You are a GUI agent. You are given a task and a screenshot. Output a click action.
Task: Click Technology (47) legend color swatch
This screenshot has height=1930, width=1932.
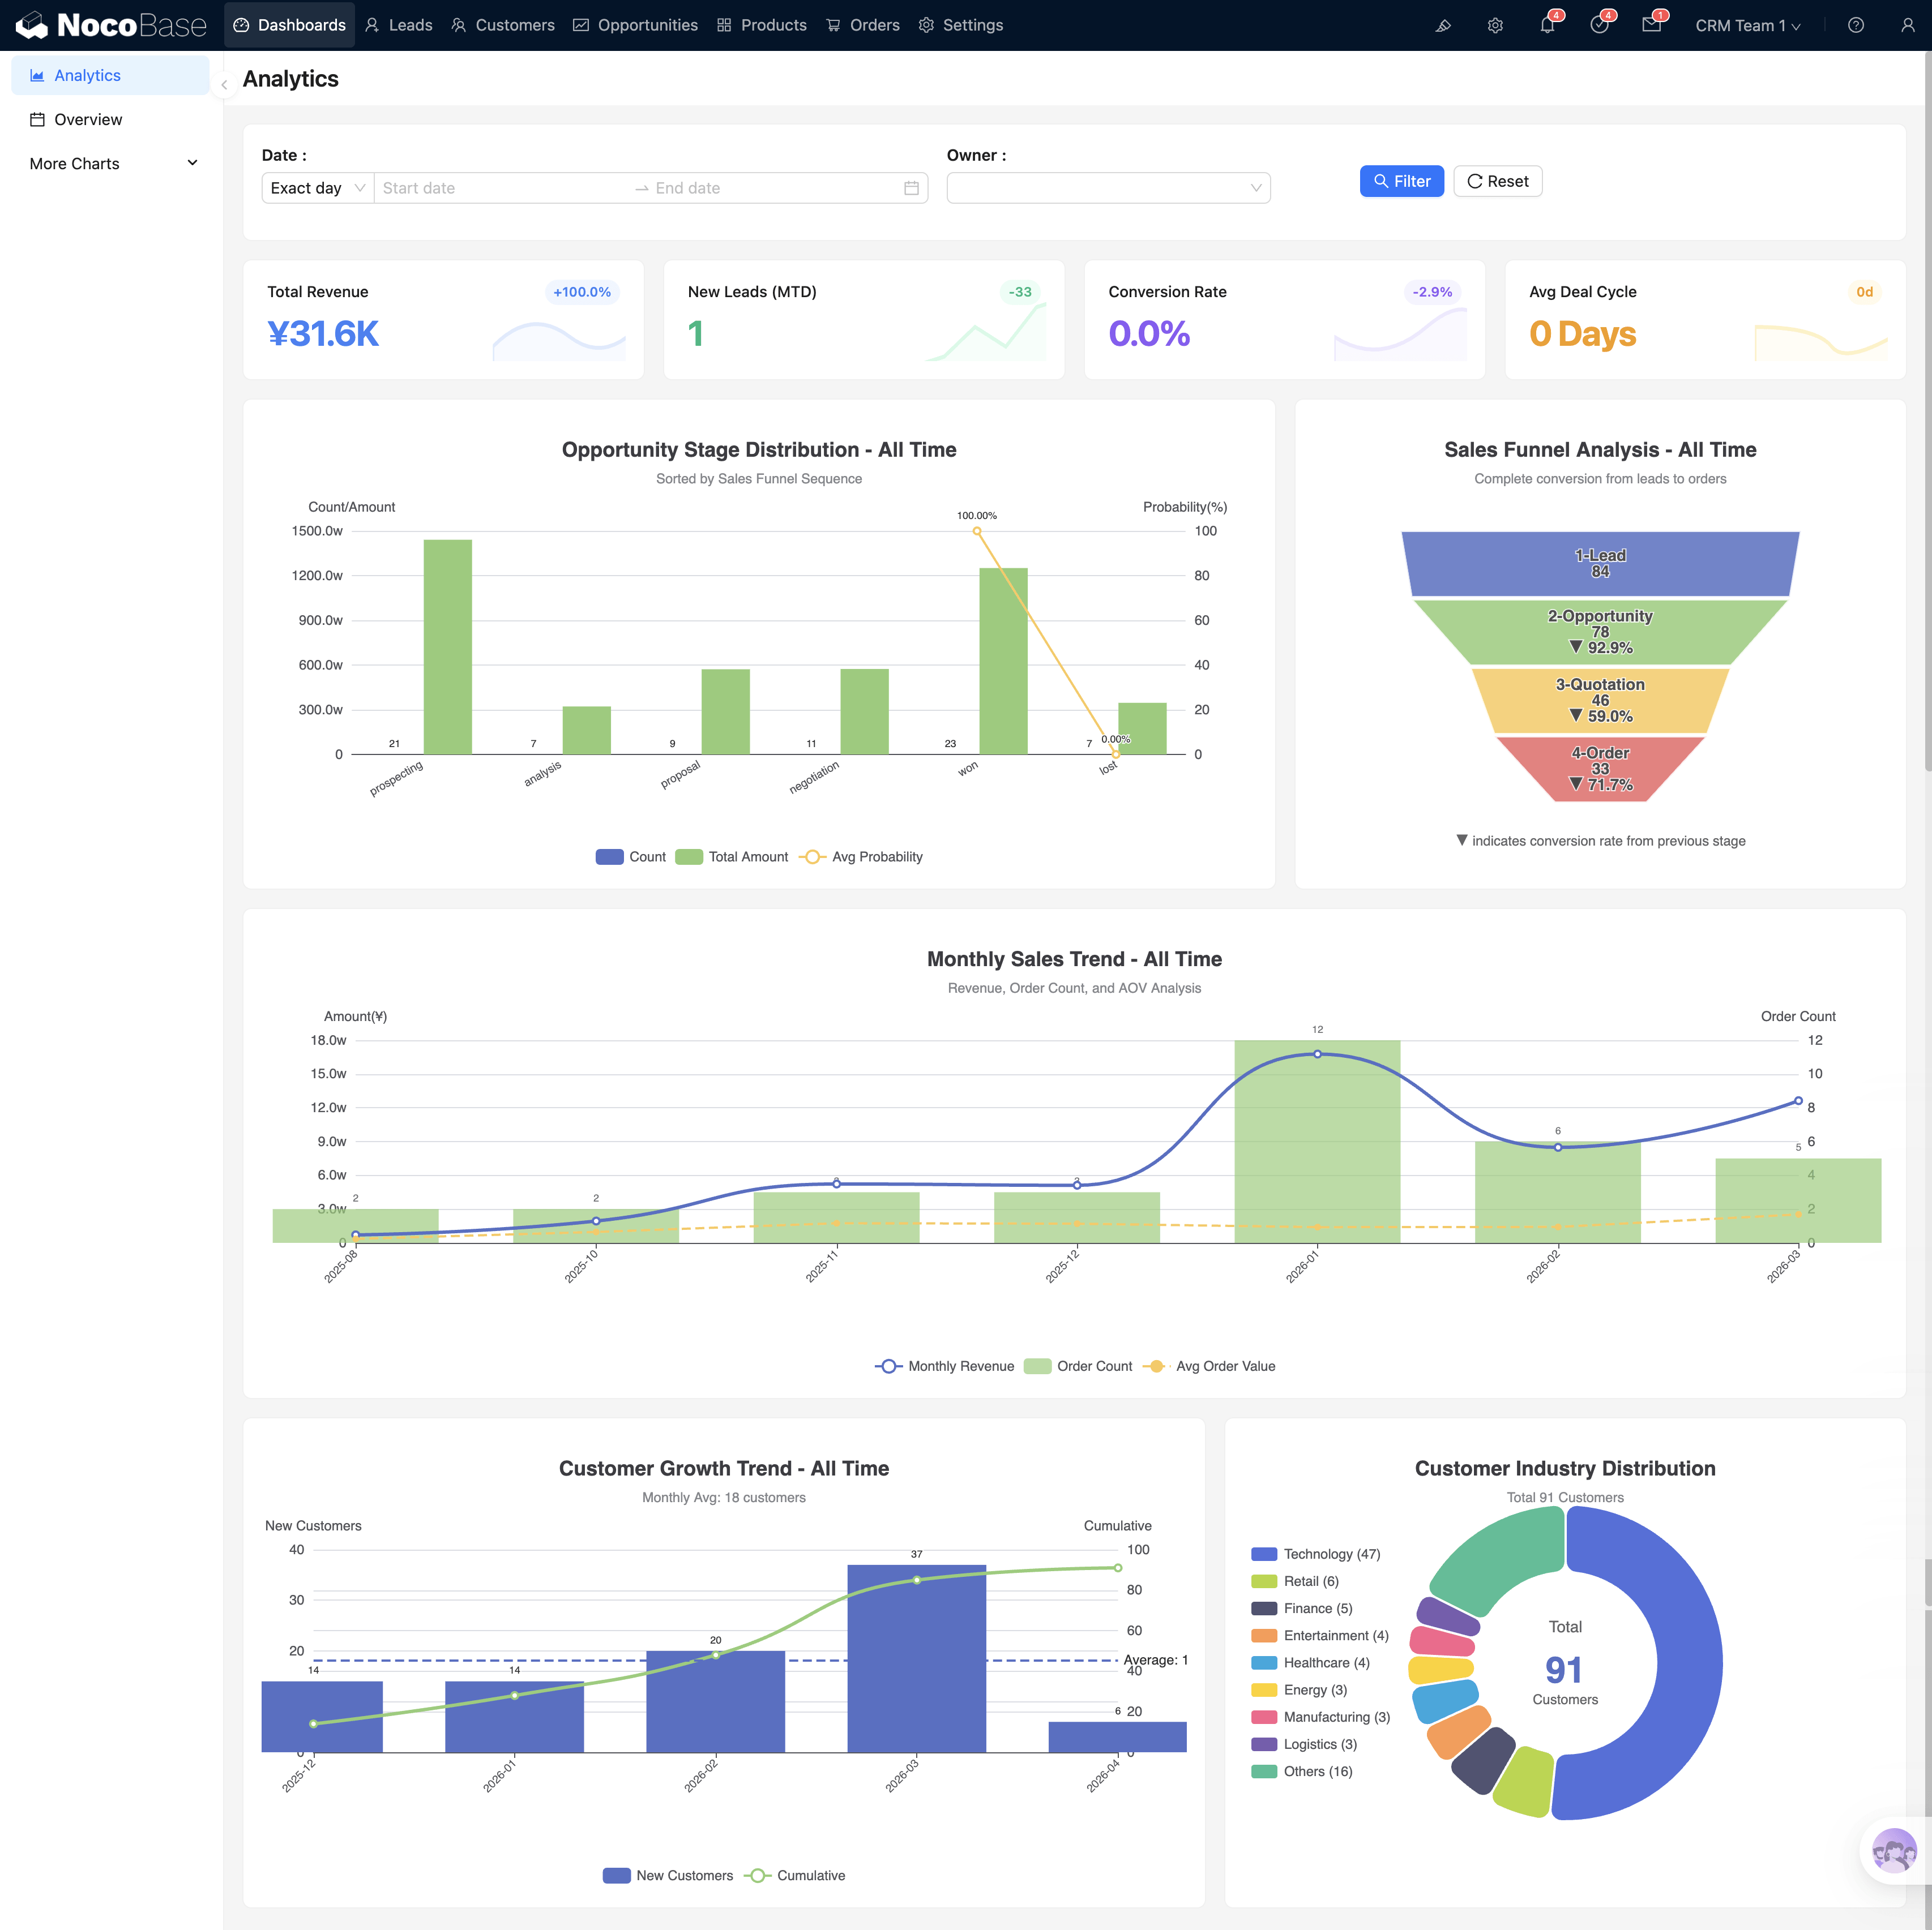(1264, 1554)
